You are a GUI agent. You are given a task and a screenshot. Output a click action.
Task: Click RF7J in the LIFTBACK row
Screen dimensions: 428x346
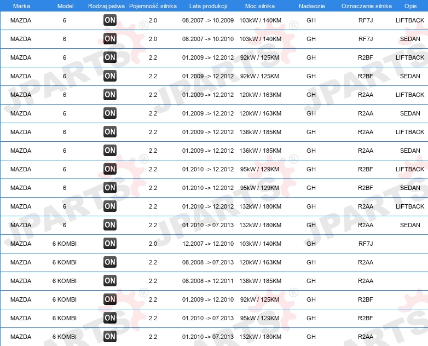point(366,20)
